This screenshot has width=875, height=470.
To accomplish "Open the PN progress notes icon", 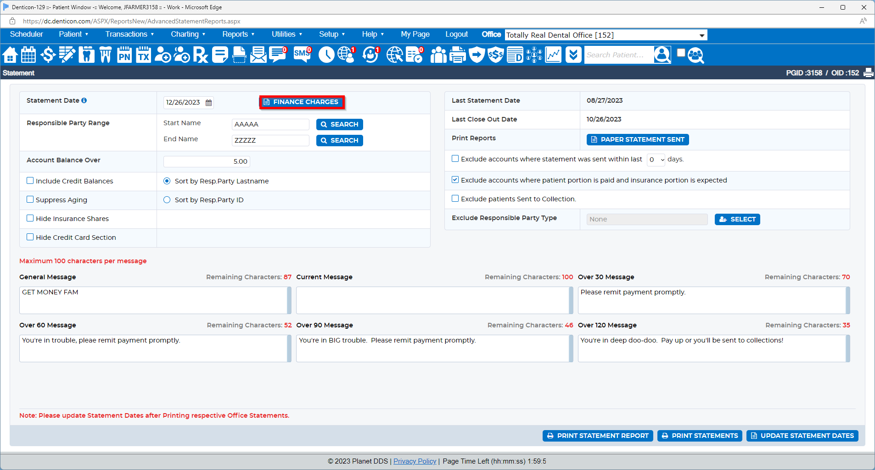I will pyautogui.click(x=124, y=55).
